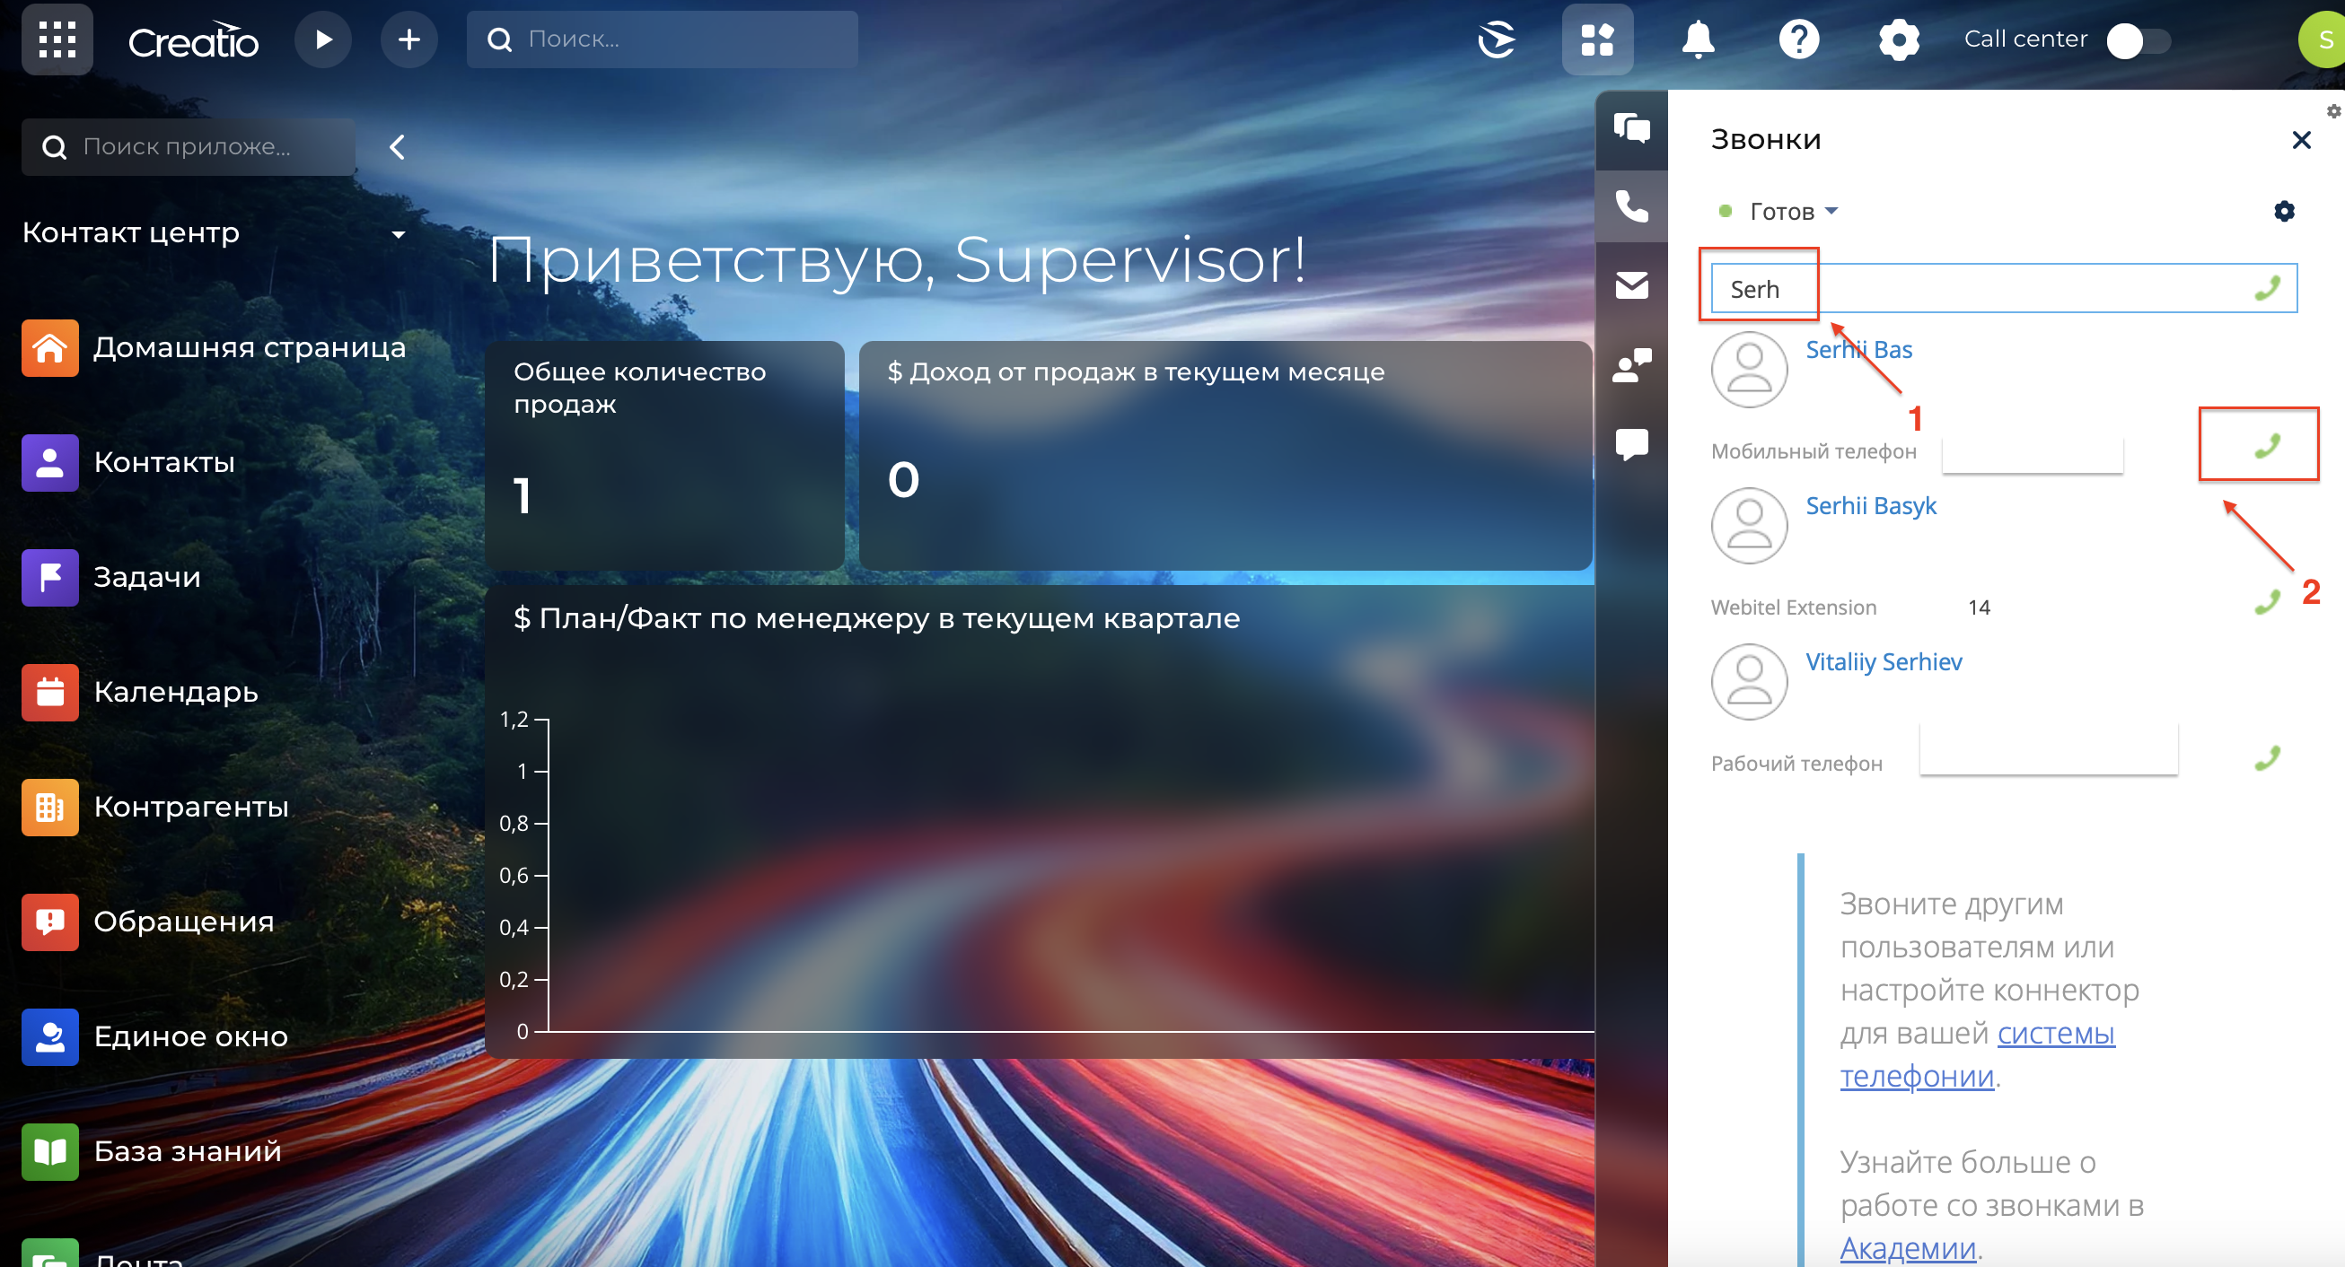Screen dimensions: 2345x1267
Task: Call Vitaliiy Serhiev work phone
Action: [2267, 757]
